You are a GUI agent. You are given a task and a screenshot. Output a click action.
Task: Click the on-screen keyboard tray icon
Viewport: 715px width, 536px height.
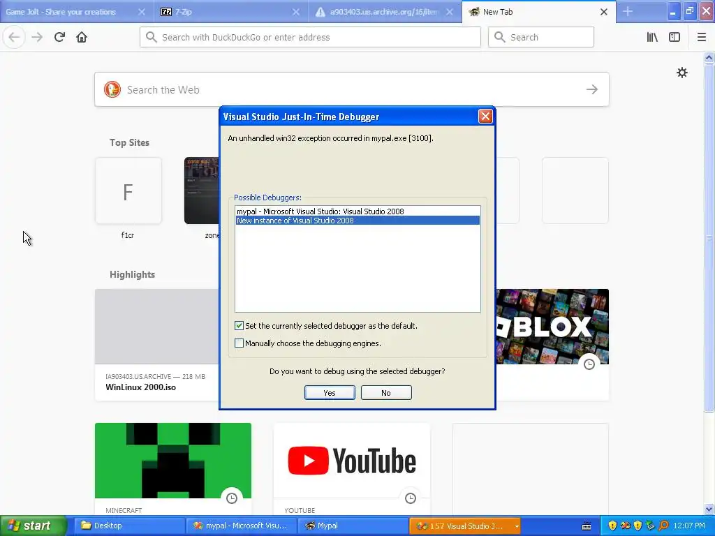click(587, 526)
